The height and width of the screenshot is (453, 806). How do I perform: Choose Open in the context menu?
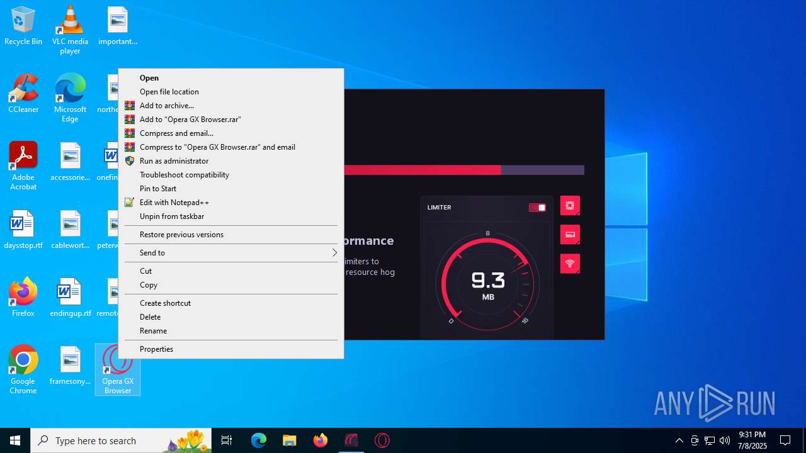click(x=231, y=78)
